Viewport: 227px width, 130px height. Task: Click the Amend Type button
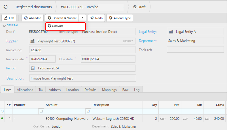pos(120,18)
